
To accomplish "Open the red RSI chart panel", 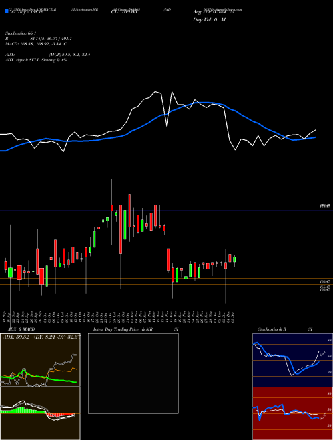I will click(x=292, y=413).
